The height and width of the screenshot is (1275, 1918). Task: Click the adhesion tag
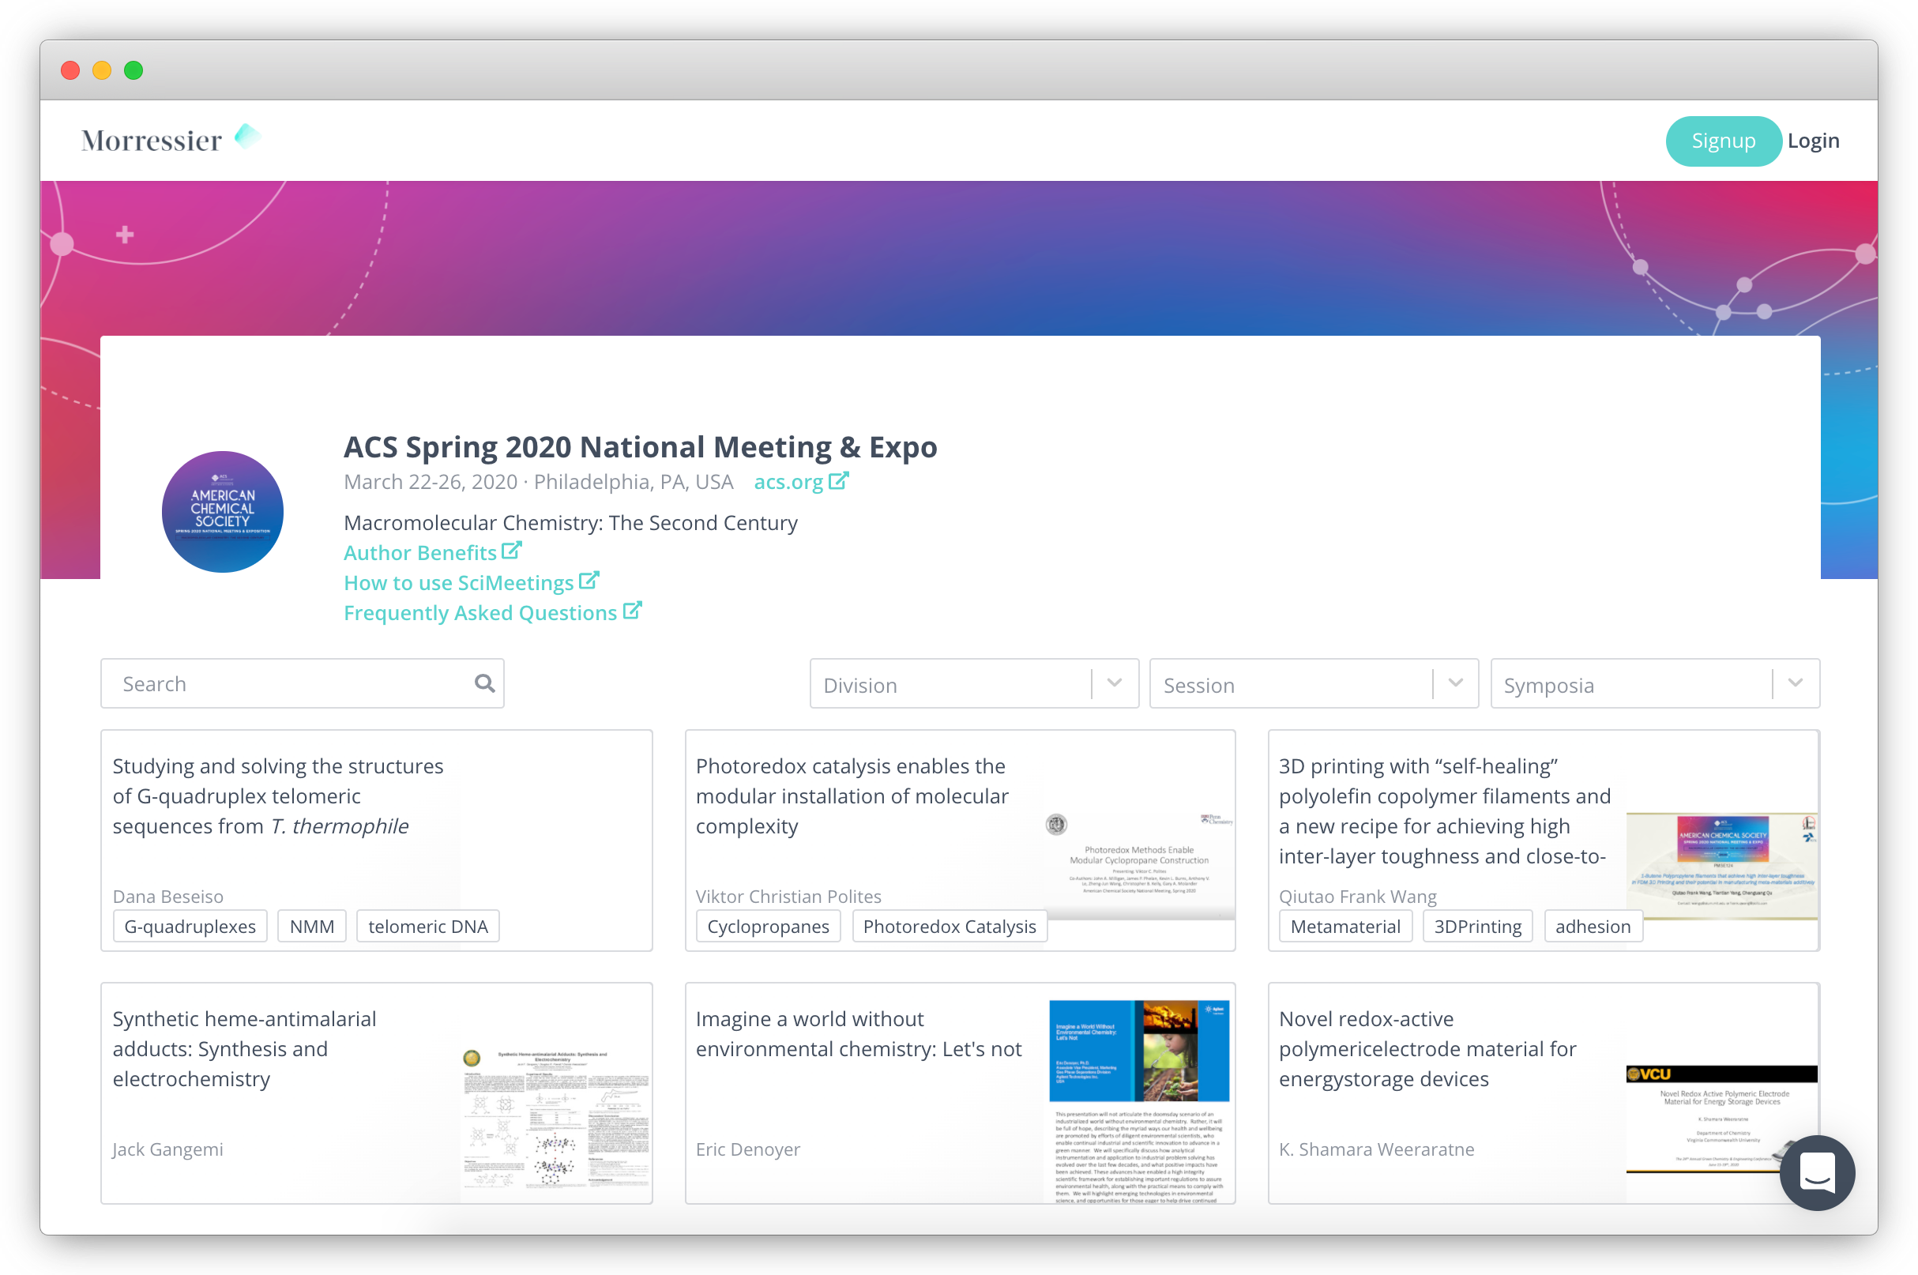tap(1593, 926)
